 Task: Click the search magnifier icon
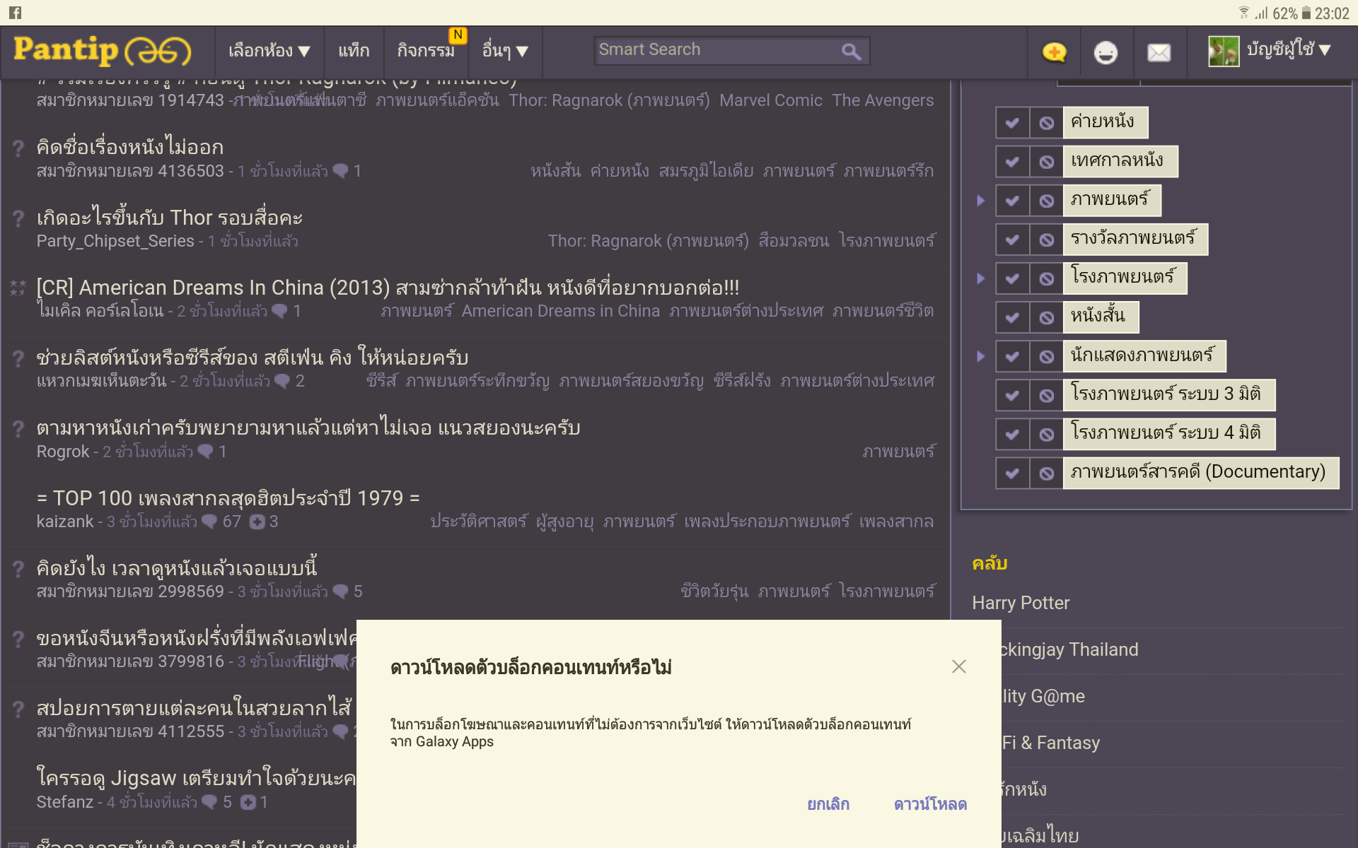click(851, 51)
